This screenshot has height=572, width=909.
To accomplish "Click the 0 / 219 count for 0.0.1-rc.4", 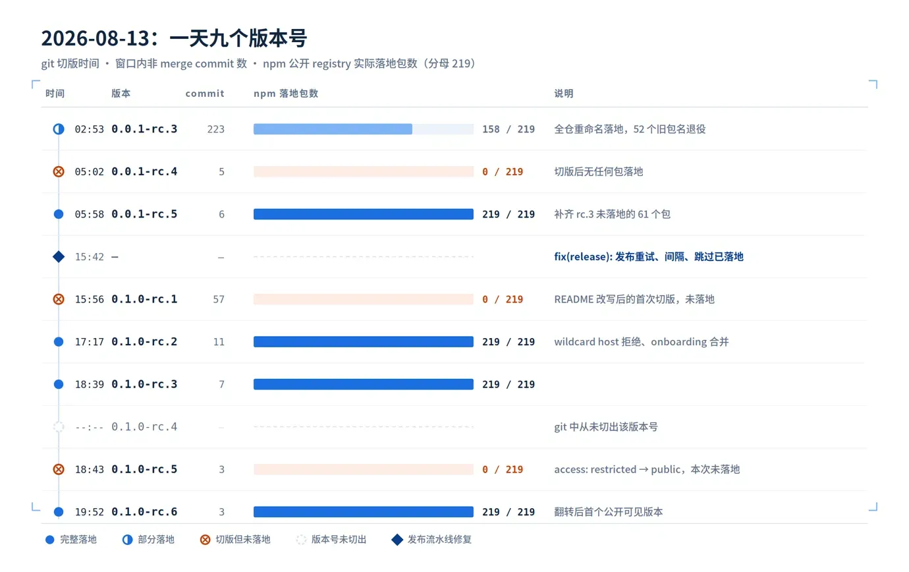I will tap(503, 171).
